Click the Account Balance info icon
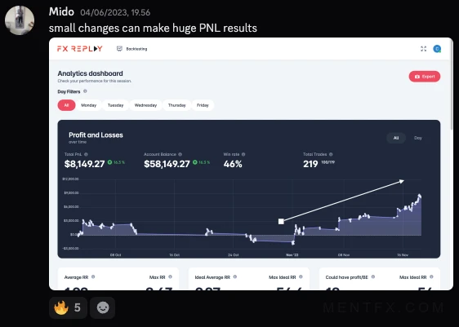 click(180, 154)
